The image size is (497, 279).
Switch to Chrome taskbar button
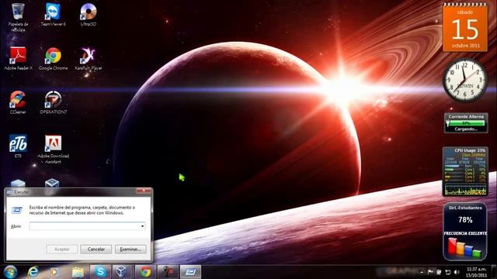pyautogui.click(x=145, y=272)
